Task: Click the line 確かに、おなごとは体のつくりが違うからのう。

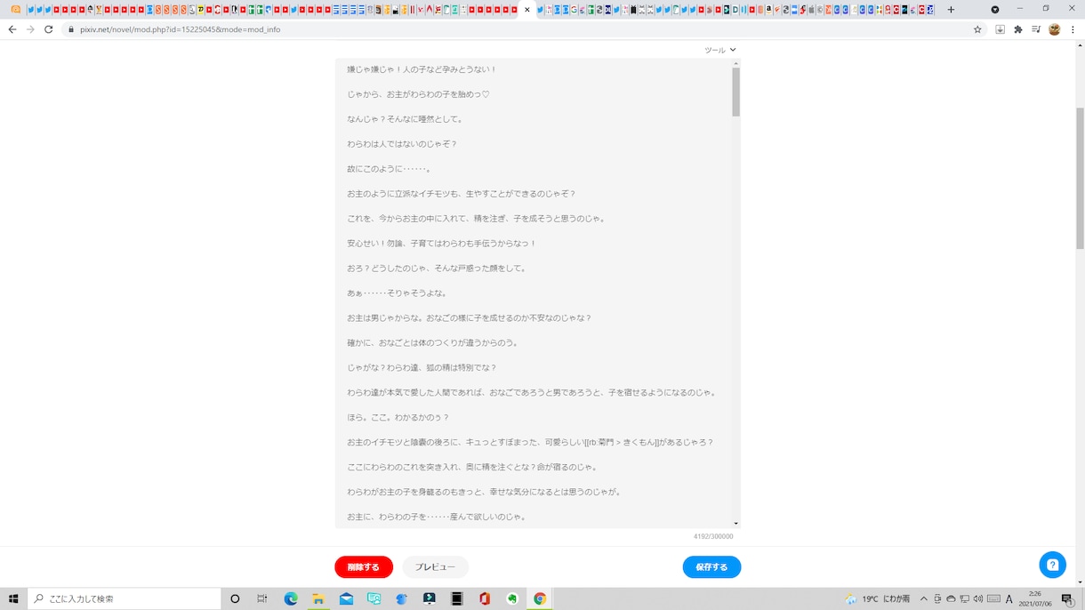Action: [x=432, y=343]
